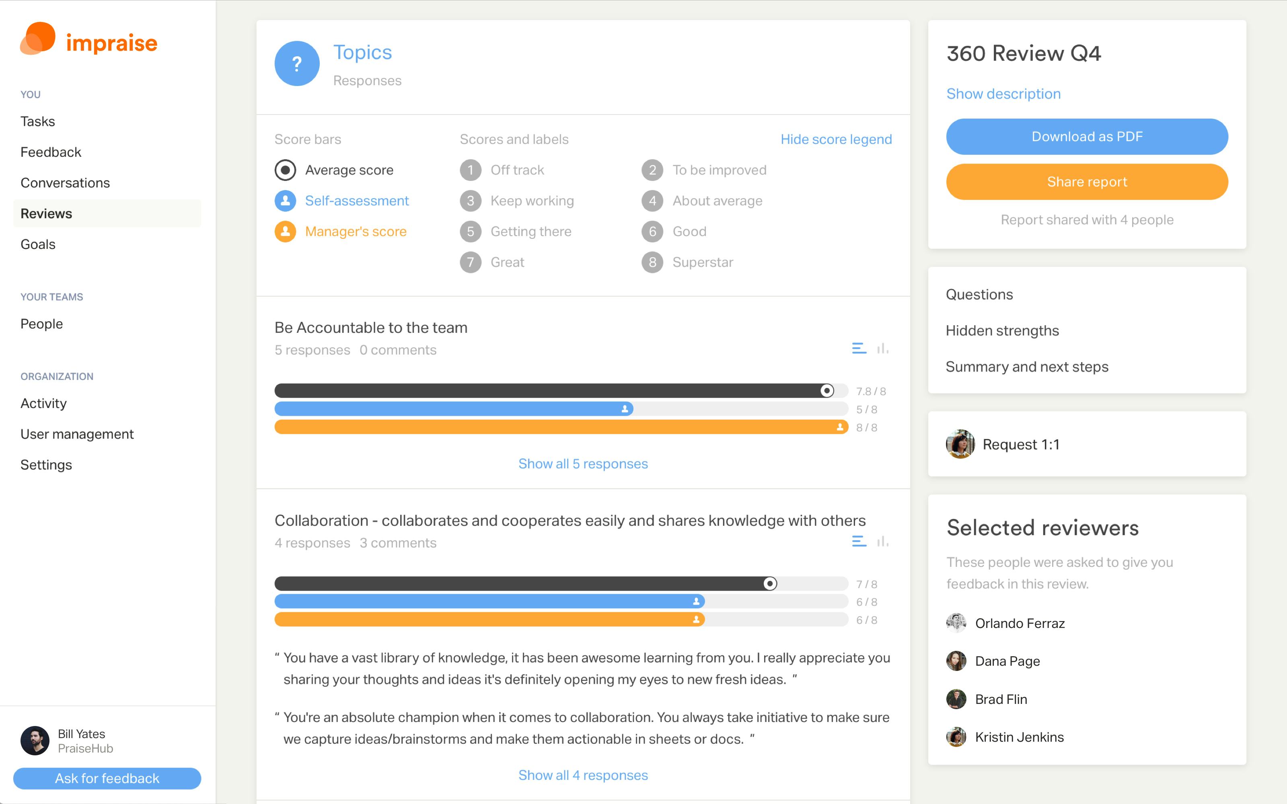Show all 5 responses for Be Accountable
This screenshot has height=804, width=1287.
click(583, 462)
